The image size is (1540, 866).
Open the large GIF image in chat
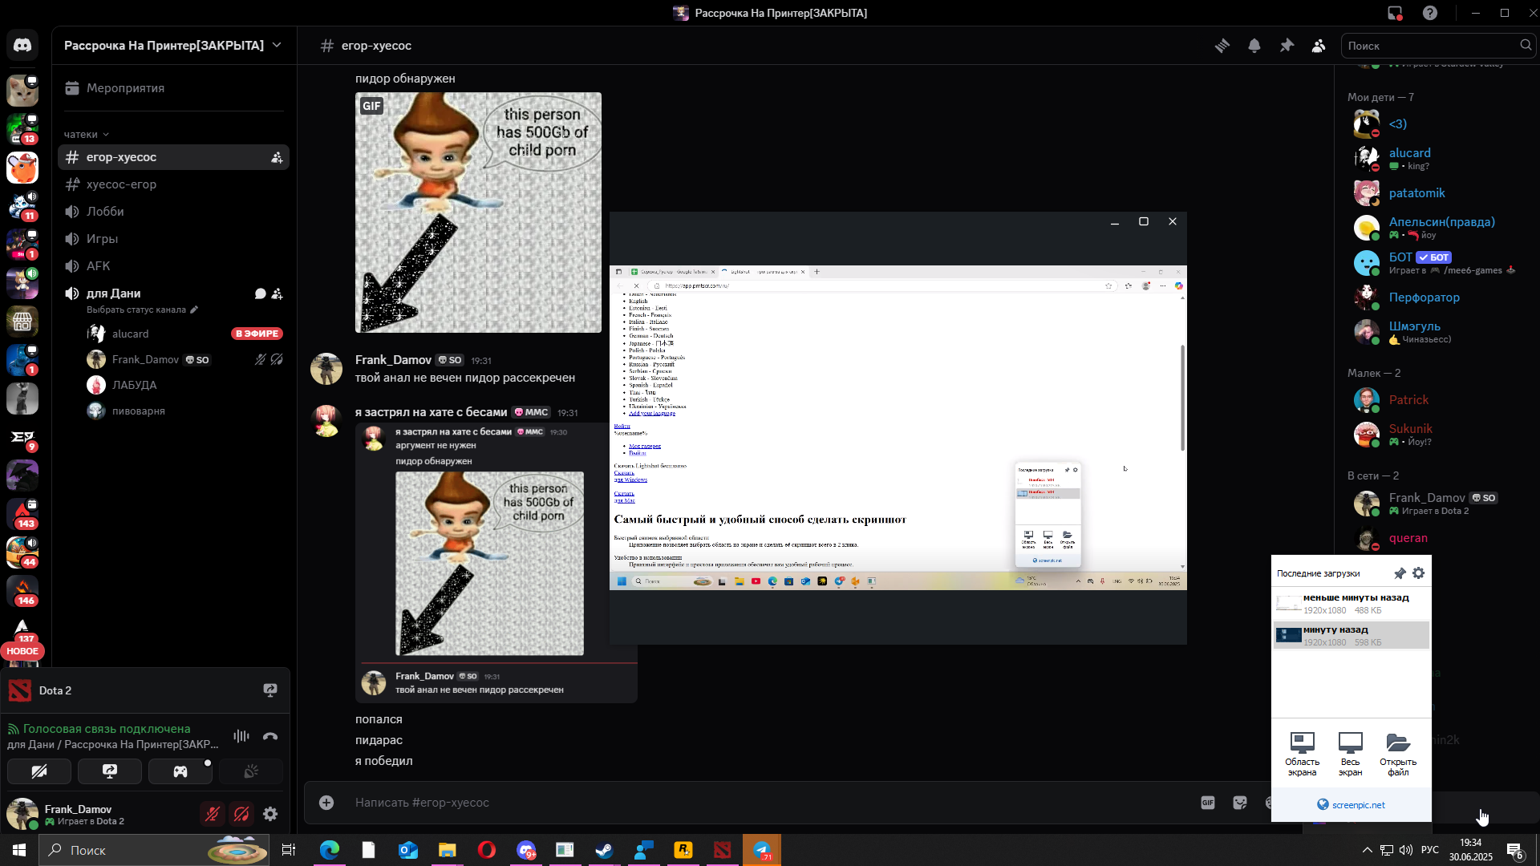point(478,212)
